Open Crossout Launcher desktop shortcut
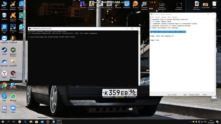 [x=144, y=6]
